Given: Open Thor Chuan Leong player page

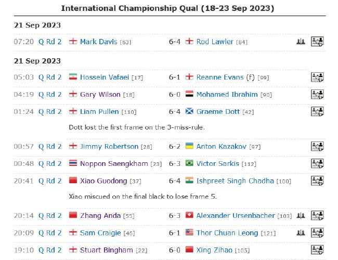Looking at the screenshot, I should 227,233.
